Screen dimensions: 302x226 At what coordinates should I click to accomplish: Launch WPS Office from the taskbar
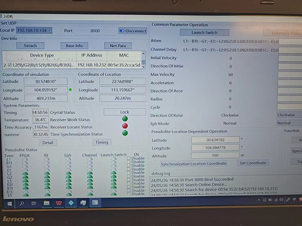tap(58, 203)
